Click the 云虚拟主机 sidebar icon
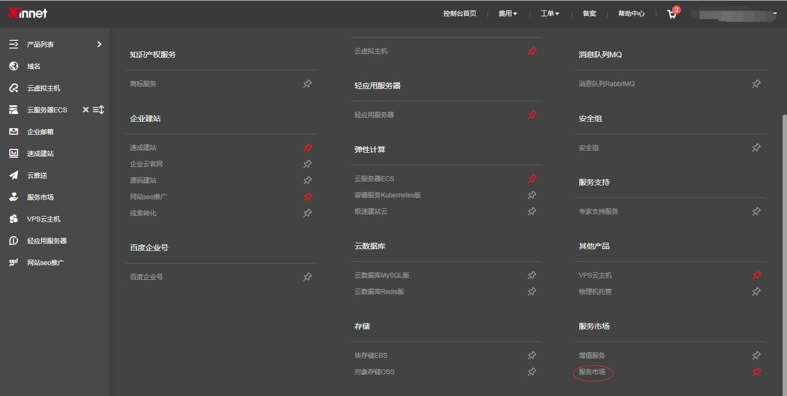787x396 pixels. click(14, 88)
